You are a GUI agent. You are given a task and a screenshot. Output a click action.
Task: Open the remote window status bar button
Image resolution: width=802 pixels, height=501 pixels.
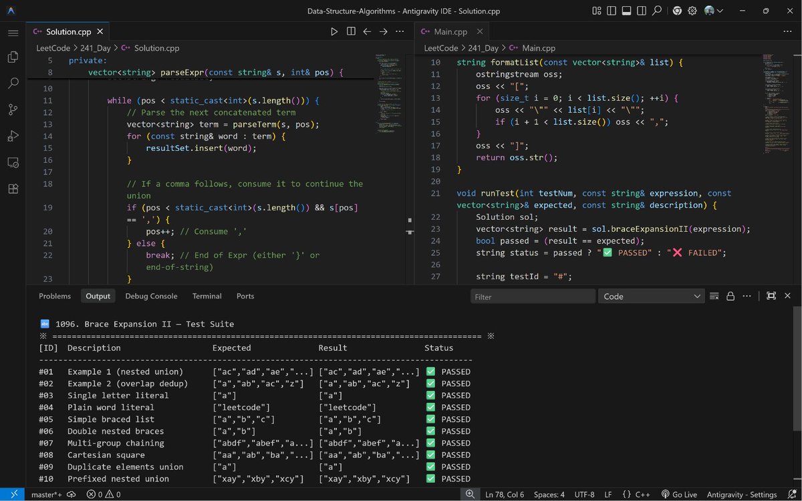click(x=13, y=494)
